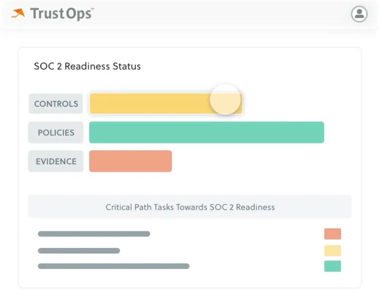Click the yellow Controls progress bar
This screenshot has width=379, height=302.
coord(151,103)
